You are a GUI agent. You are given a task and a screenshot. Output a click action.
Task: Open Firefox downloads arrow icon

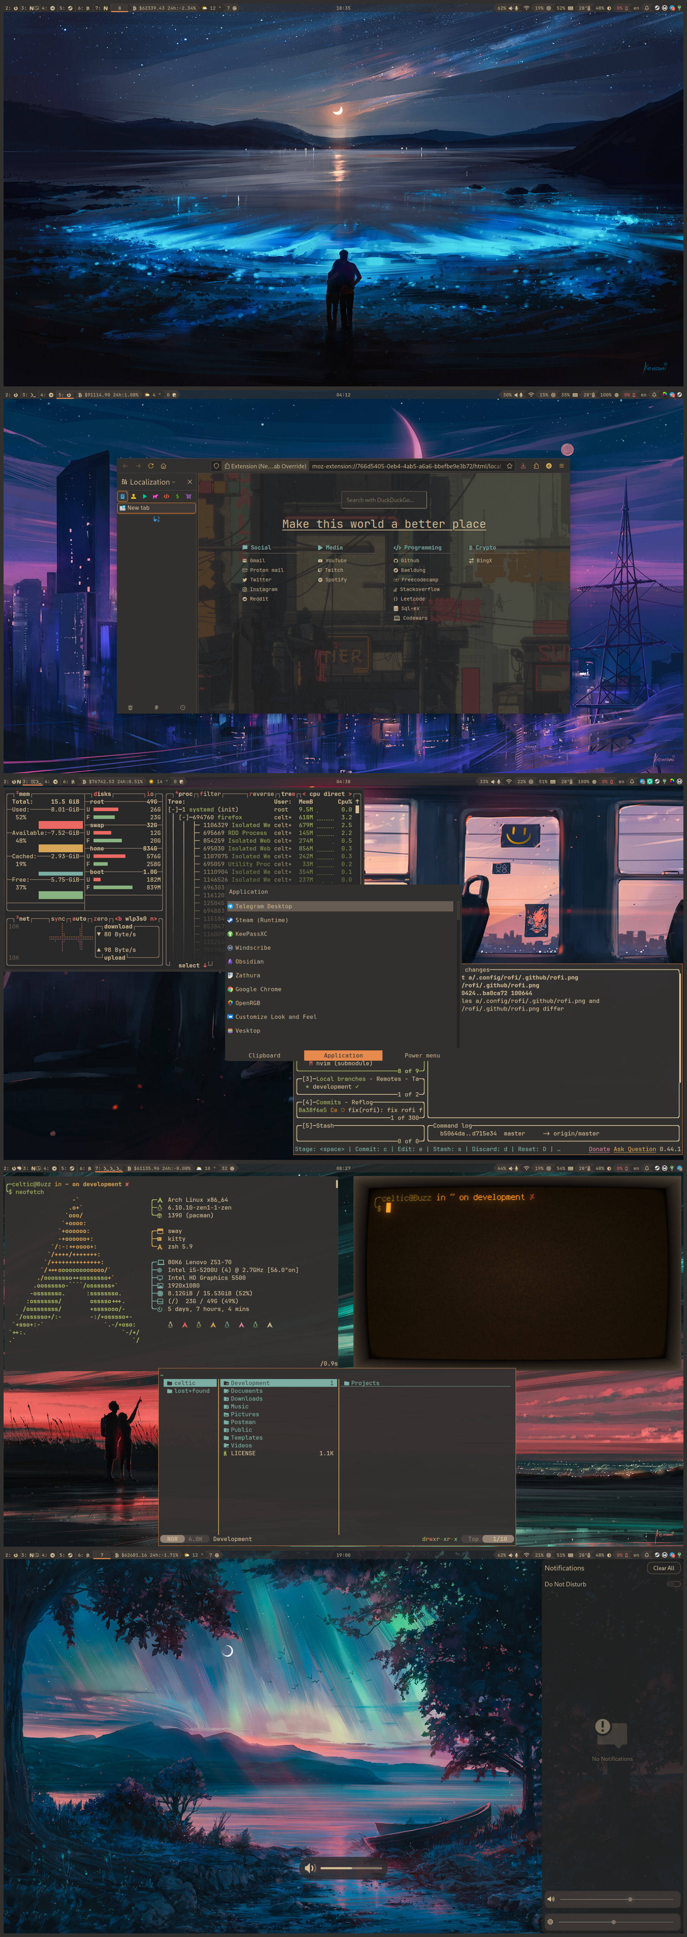523,466
